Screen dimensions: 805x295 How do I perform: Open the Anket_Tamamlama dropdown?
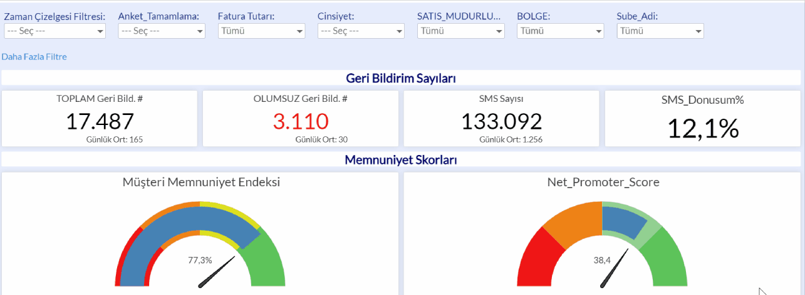click(162, 31)
